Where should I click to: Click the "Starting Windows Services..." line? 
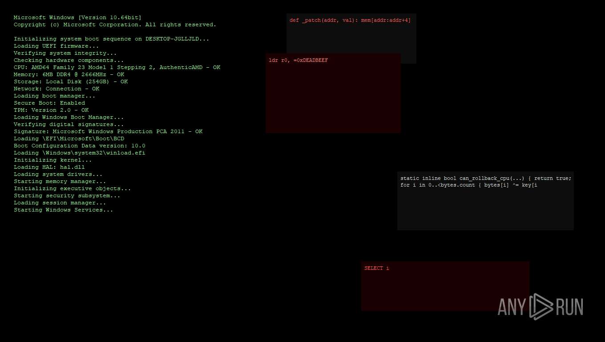63,210
